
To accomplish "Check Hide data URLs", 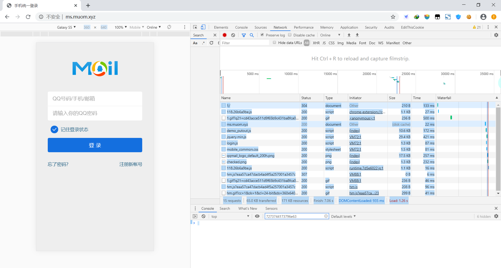I will (275, 43).
